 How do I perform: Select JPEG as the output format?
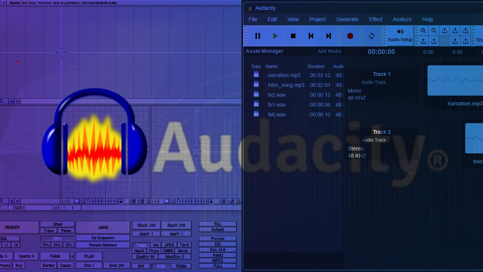[169, 245]
